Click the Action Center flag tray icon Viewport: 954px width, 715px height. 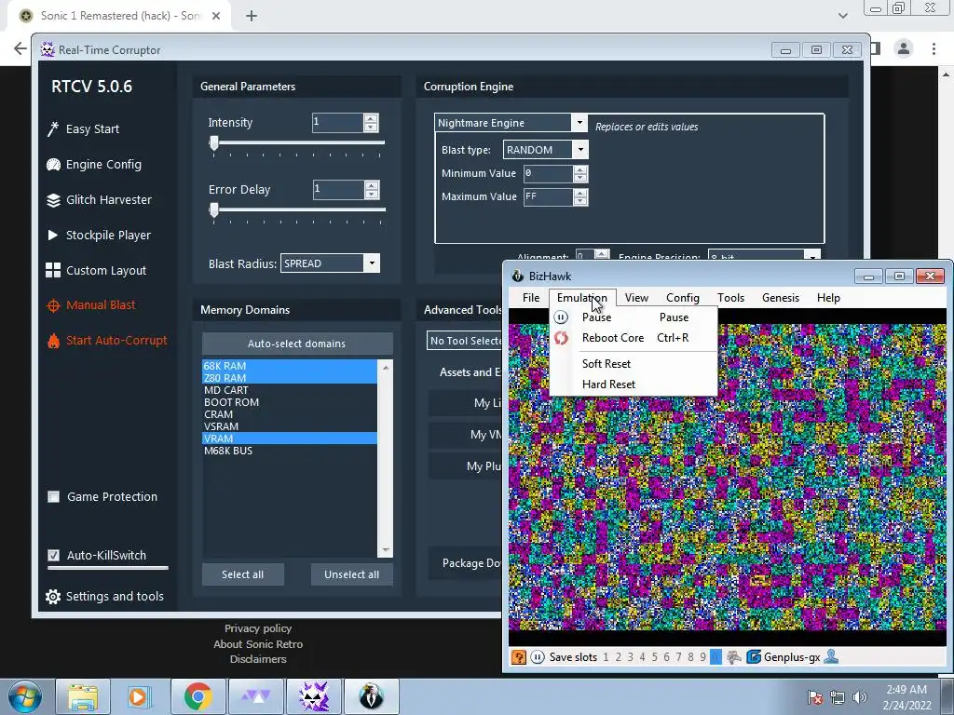[x=815, y=697]
